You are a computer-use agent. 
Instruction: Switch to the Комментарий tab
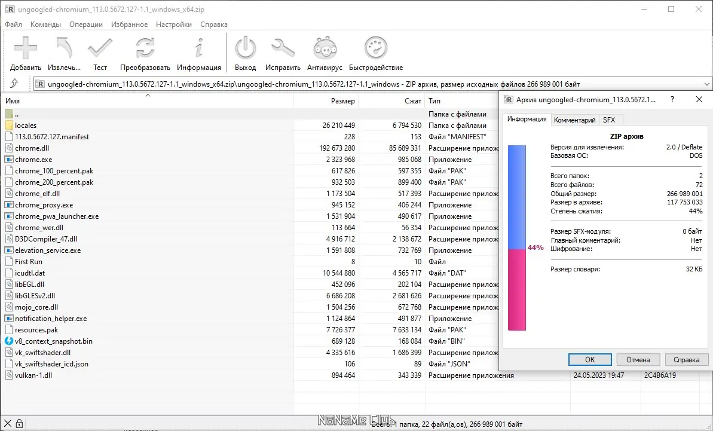(574, 120)
